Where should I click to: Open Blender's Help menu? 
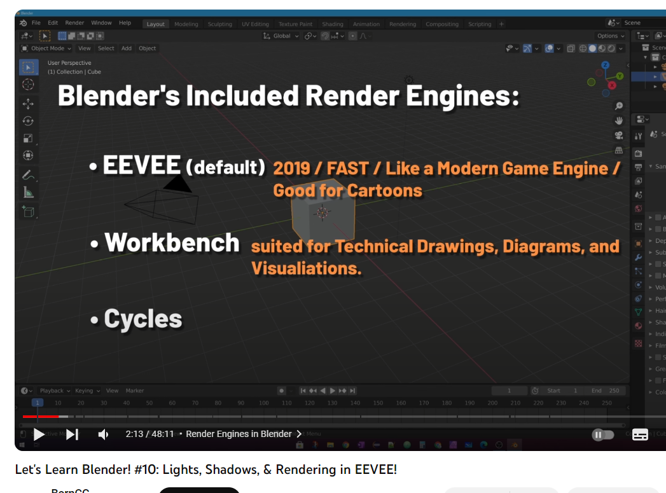click(125, 23)
